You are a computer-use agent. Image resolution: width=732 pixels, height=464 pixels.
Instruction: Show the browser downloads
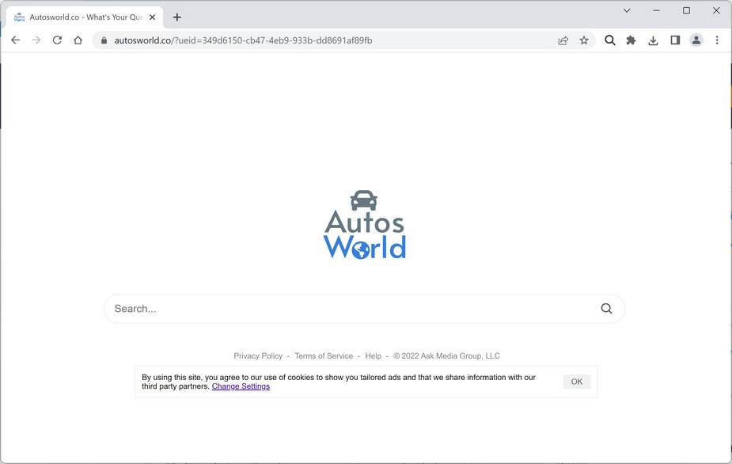click(x=653, y=40)
